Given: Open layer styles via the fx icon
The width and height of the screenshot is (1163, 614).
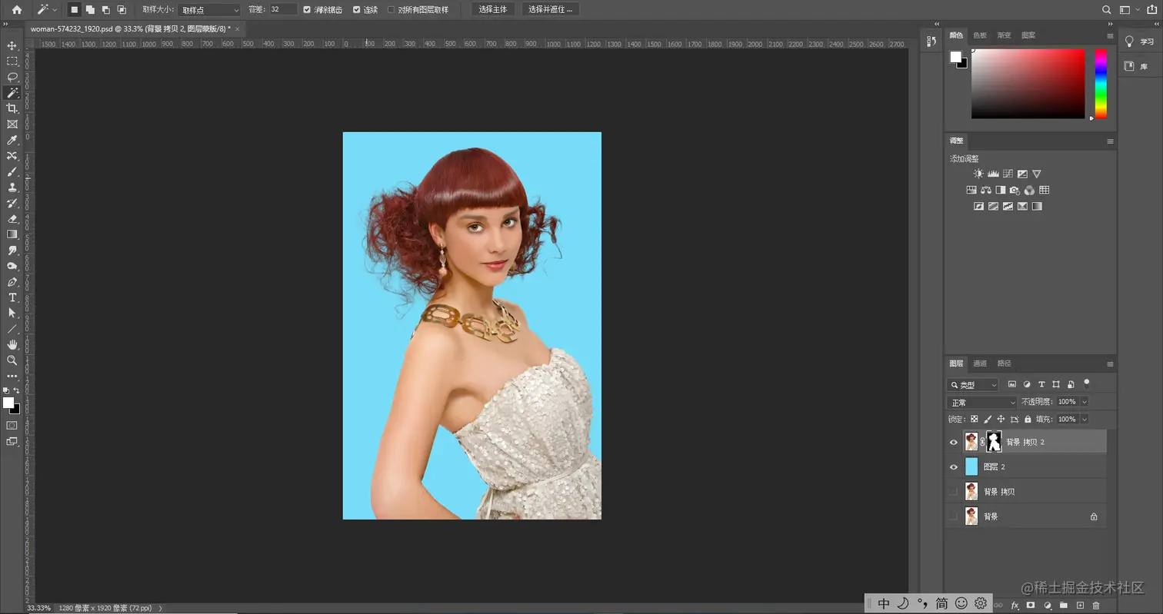Looking at the screenshot, I should tap(1015, 603).
